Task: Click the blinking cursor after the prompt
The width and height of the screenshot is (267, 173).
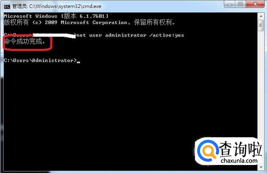Action: (78, 62)
